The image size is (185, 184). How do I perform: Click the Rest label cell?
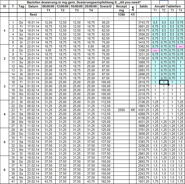pyautogui.click(x=33, y=14)
